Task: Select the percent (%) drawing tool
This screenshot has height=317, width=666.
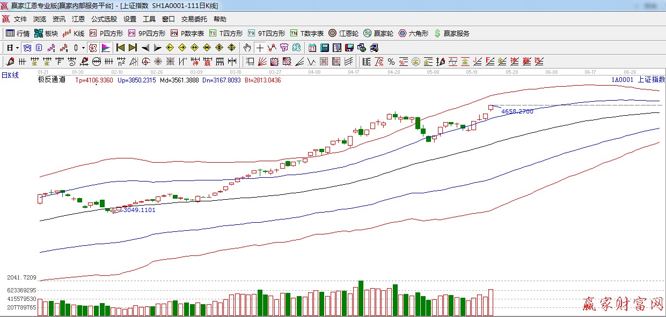Action: 391,61
